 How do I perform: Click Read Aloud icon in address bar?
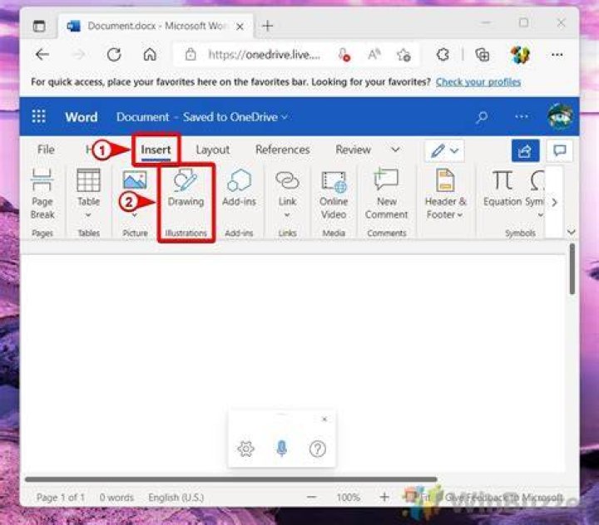point(374,55)
